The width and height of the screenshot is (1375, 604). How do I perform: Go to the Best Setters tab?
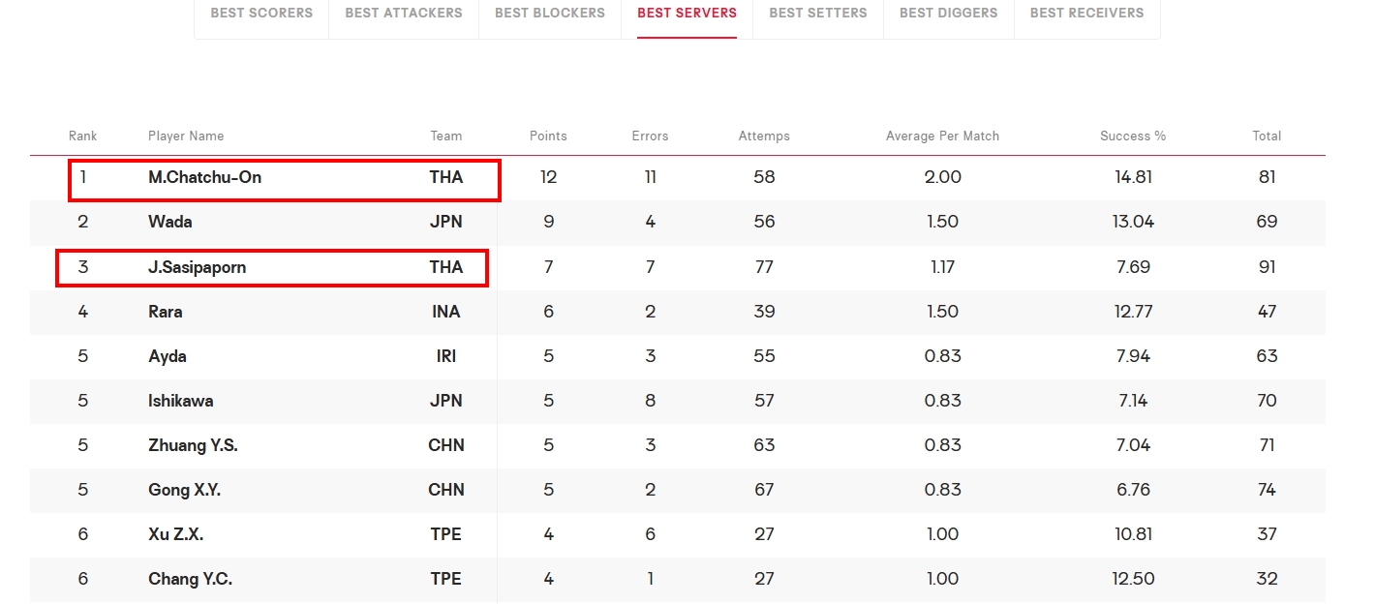[x=818, y=13]
